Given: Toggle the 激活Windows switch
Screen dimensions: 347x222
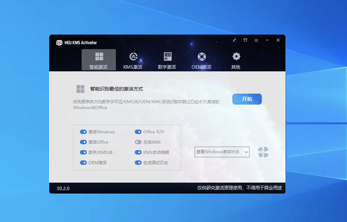Looking at the screenshot, I should pyautogui.click(x=83, y=132).
